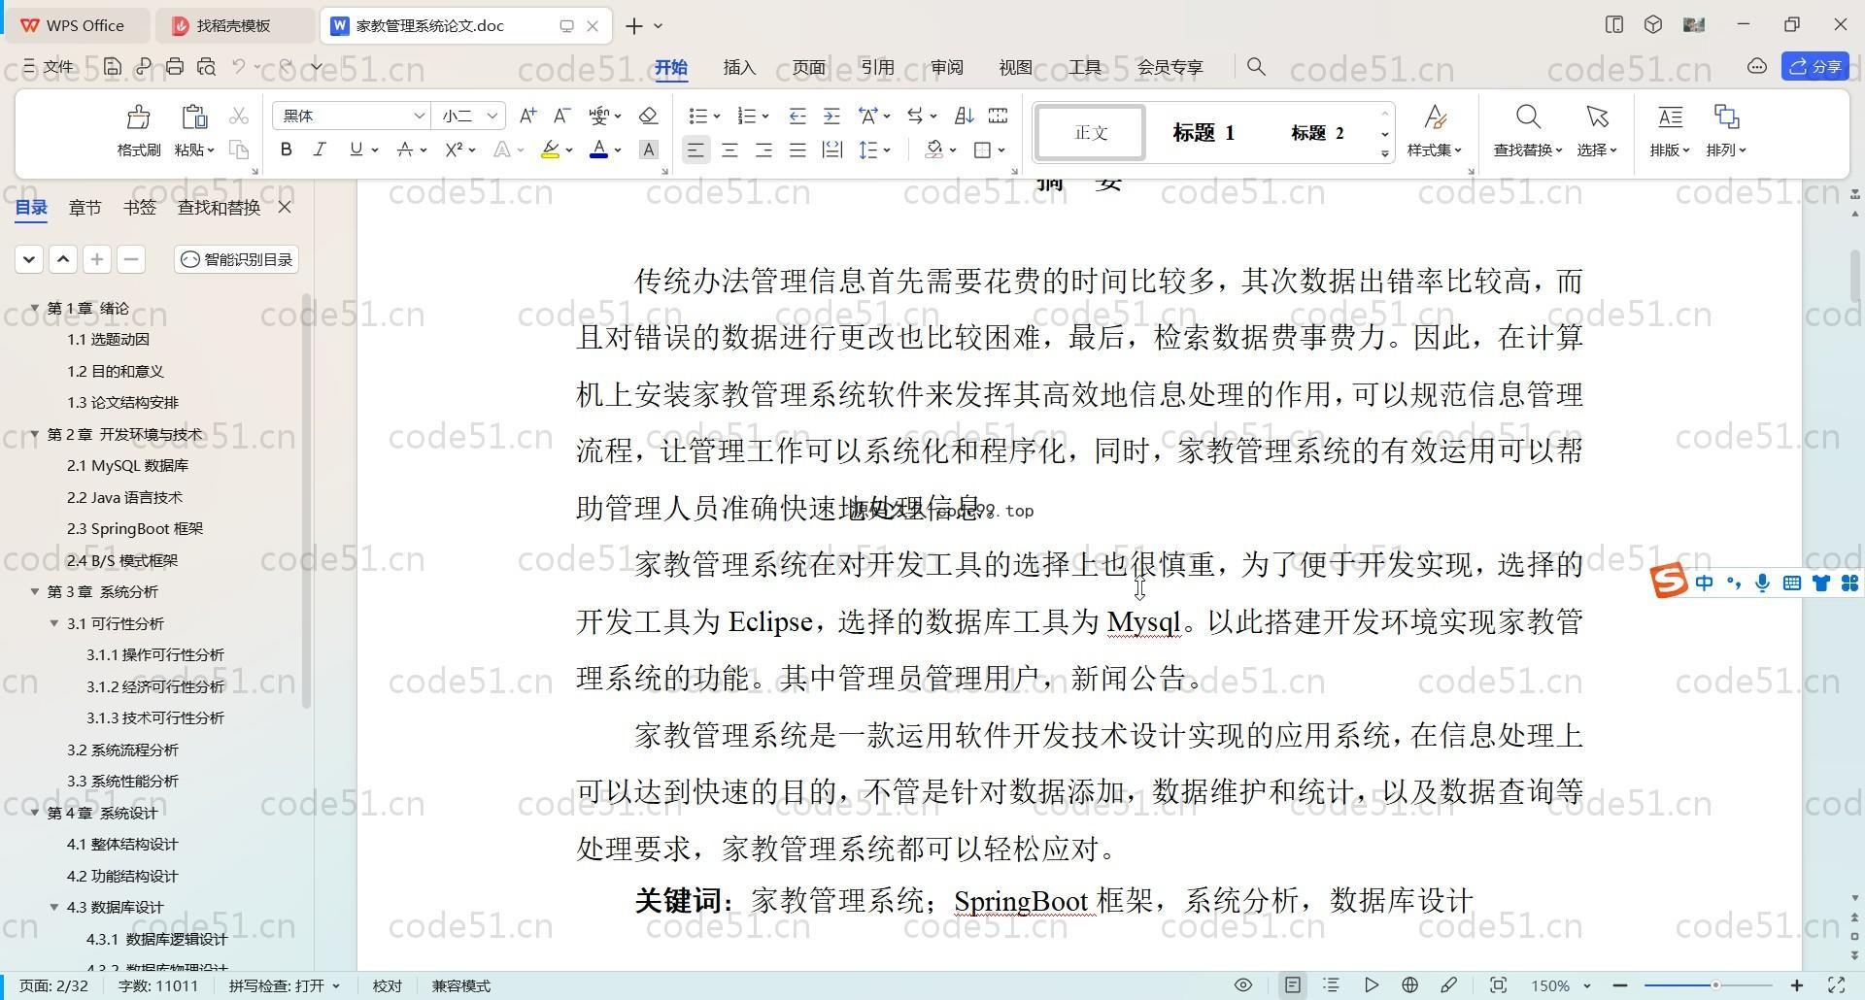Click the full screen icon in status bar

[1836, 984]
